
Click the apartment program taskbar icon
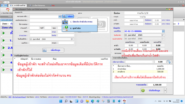click(124, 101)
